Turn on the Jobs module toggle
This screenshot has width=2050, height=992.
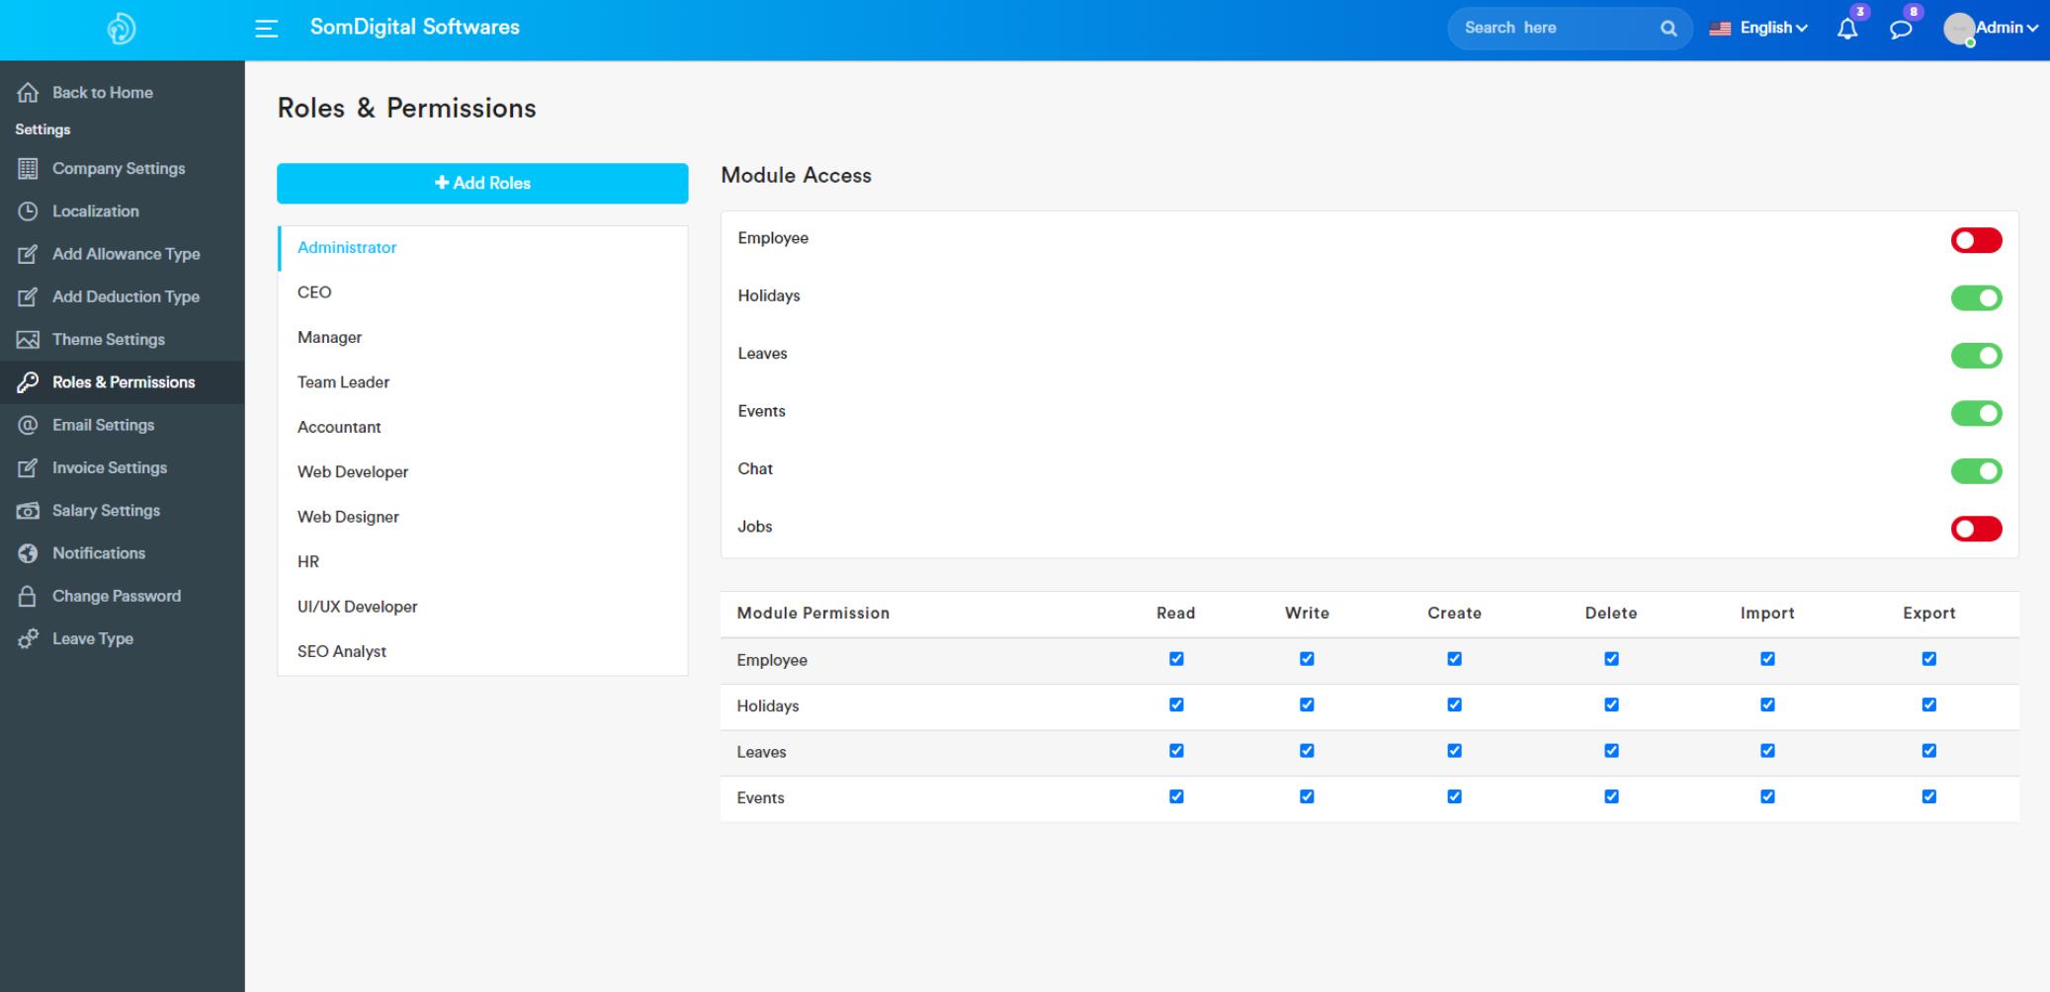click(1975, 529)
